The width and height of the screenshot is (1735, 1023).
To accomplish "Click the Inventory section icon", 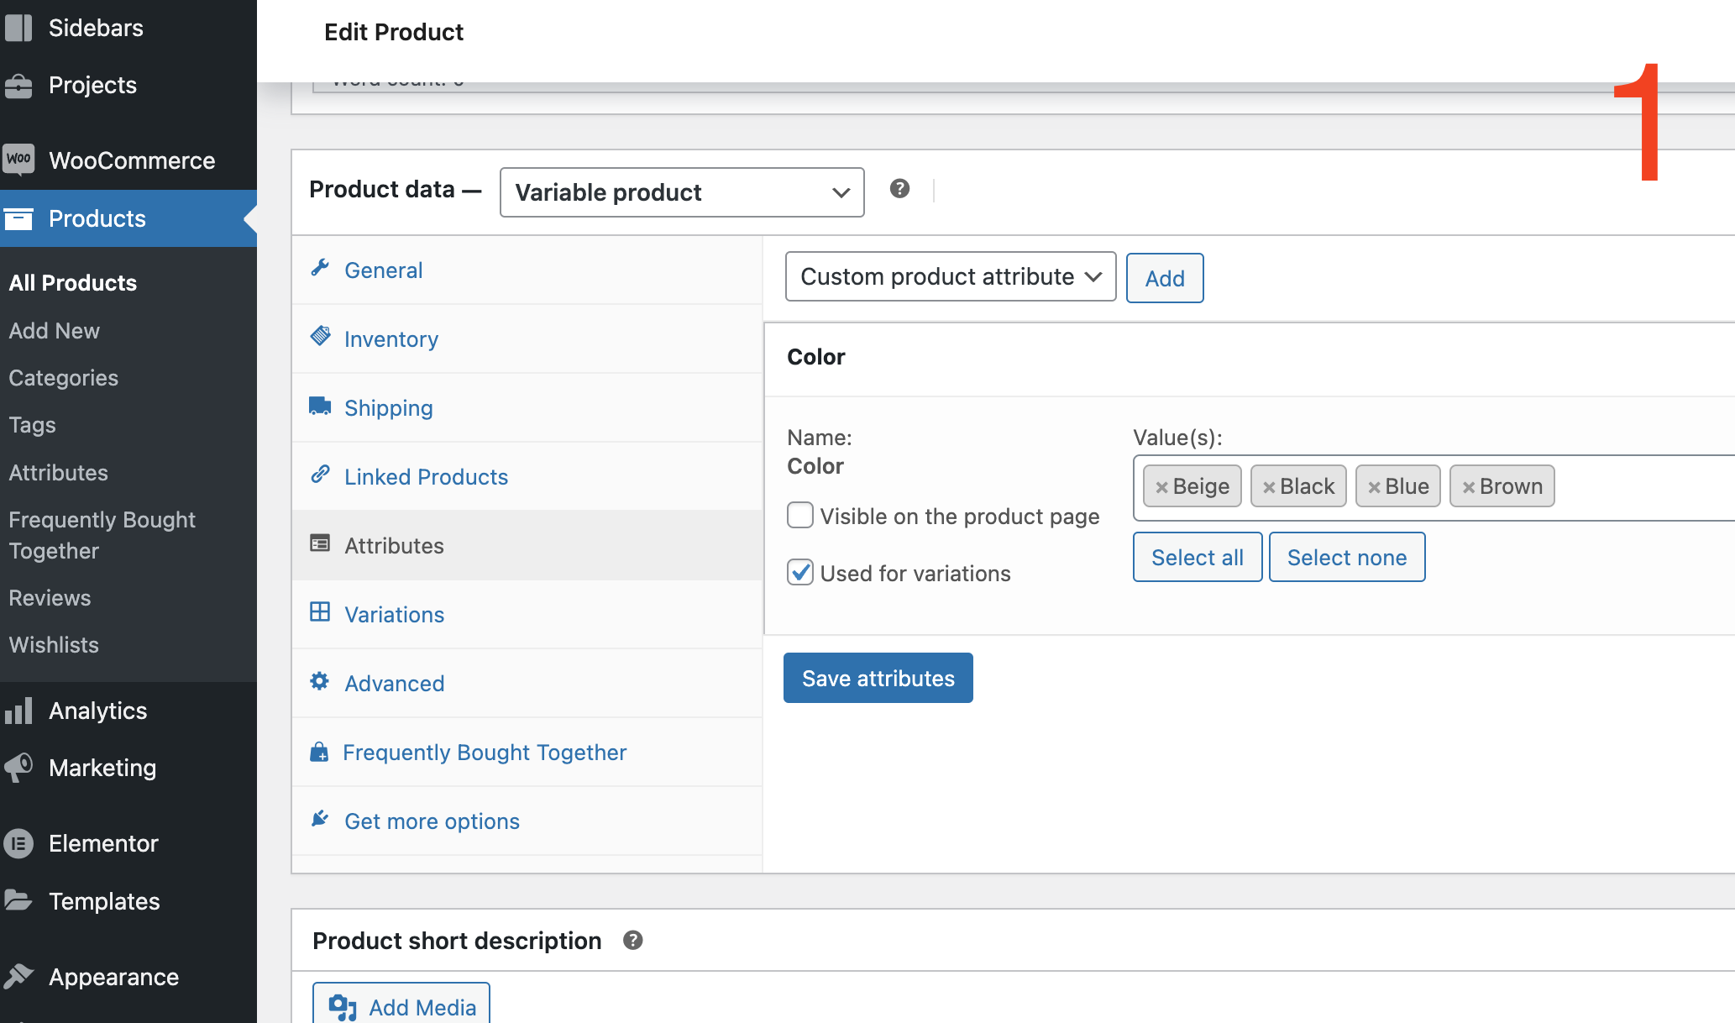I will click(x=322, y=336).
